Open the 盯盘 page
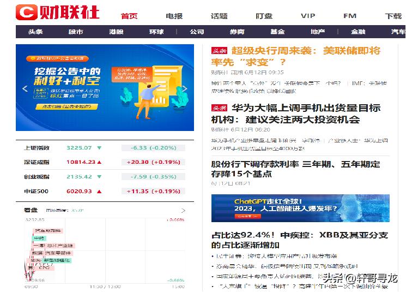Viewport: 406px width, 292px height. point(264,16)
